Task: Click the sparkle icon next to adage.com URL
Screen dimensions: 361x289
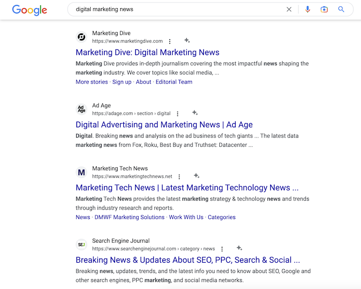Action: 195,113
